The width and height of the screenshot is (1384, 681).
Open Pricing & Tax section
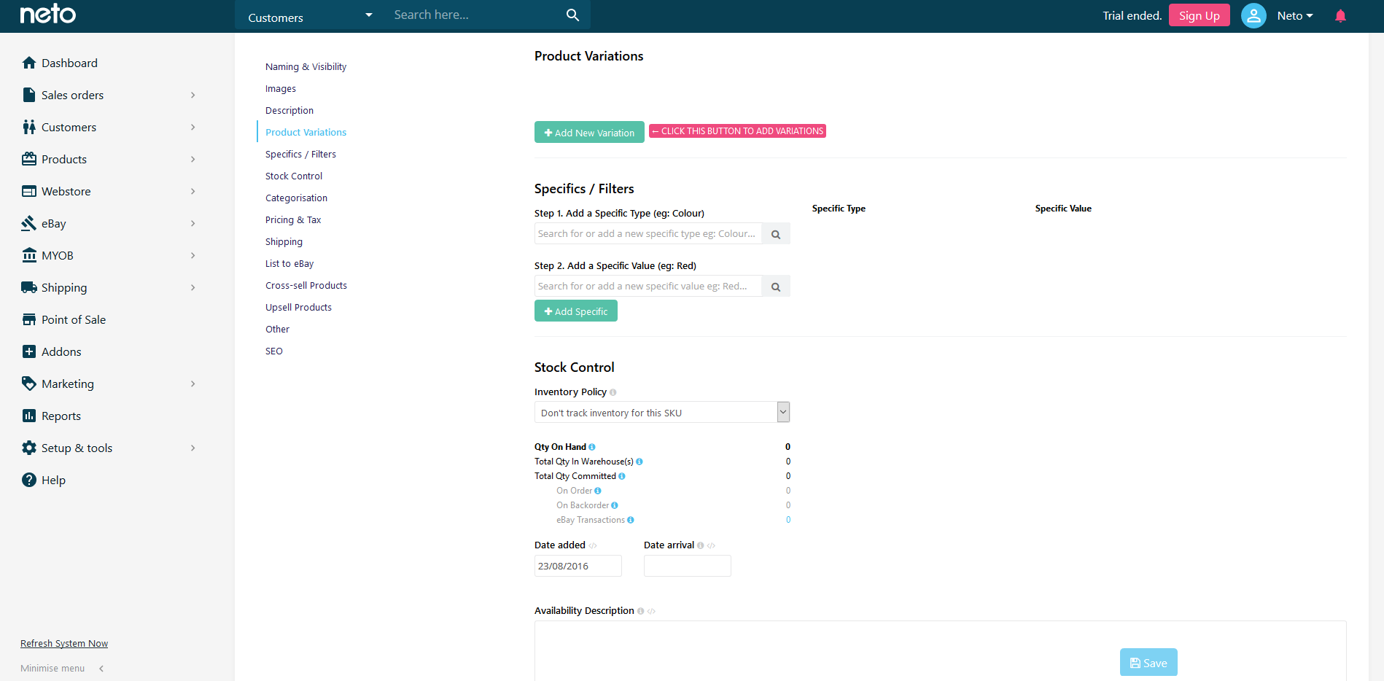click(x=293, y=219)
